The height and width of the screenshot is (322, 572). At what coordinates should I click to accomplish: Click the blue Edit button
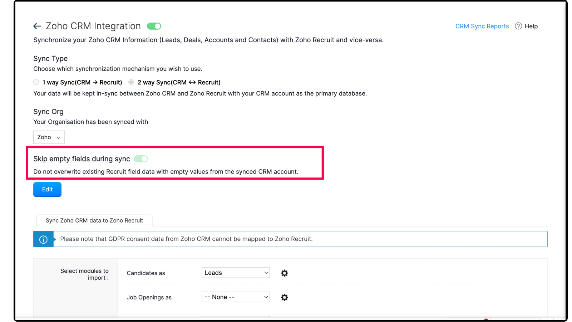47,190
